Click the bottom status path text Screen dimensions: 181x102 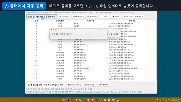pos(84,92)
